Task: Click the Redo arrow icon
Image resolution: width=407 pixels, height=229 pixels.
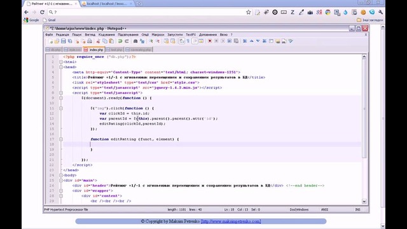Action: pos(127,41)
